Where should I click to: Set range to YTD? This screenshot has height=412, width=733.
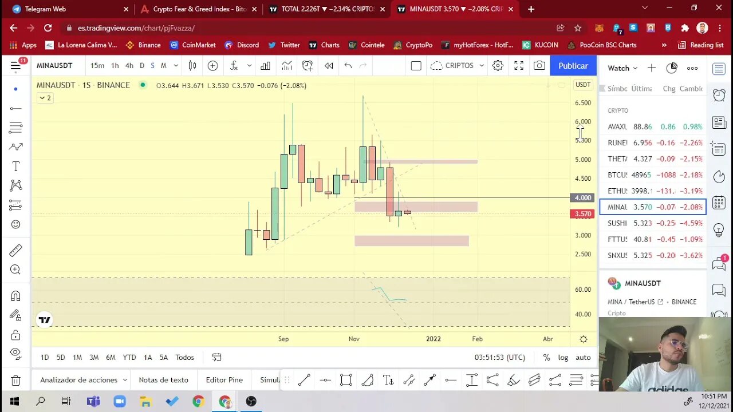[x=129, y=357]
